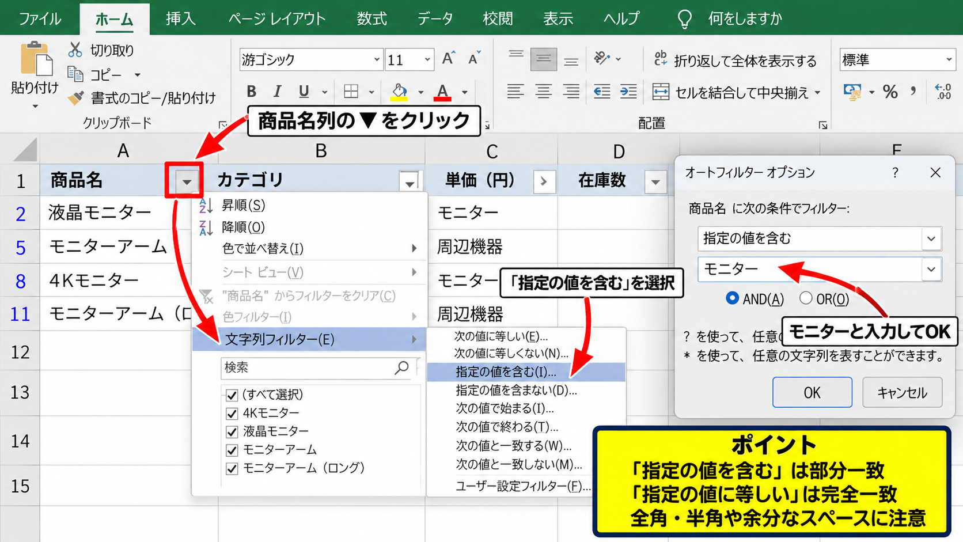Screen dimensions: 963x542
Task: Click the Copy icon
Action: coord(75,74)
